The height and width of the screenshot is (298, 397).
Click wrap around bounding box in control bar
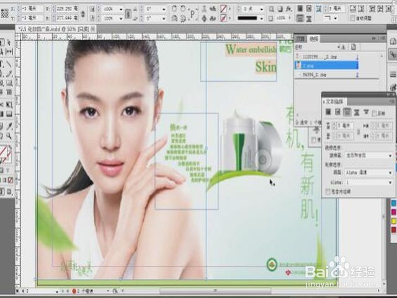point(309,8)
